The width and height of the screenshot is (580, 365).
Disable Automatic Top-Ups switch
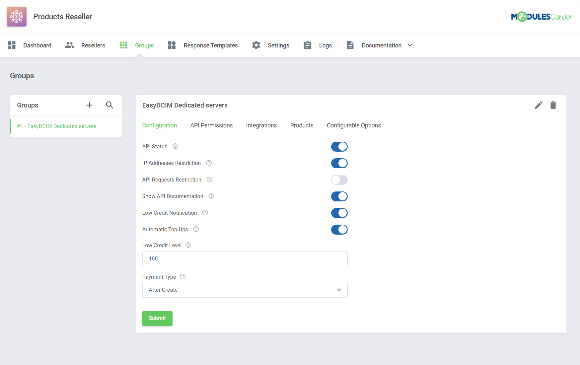[x=339, y=230]
